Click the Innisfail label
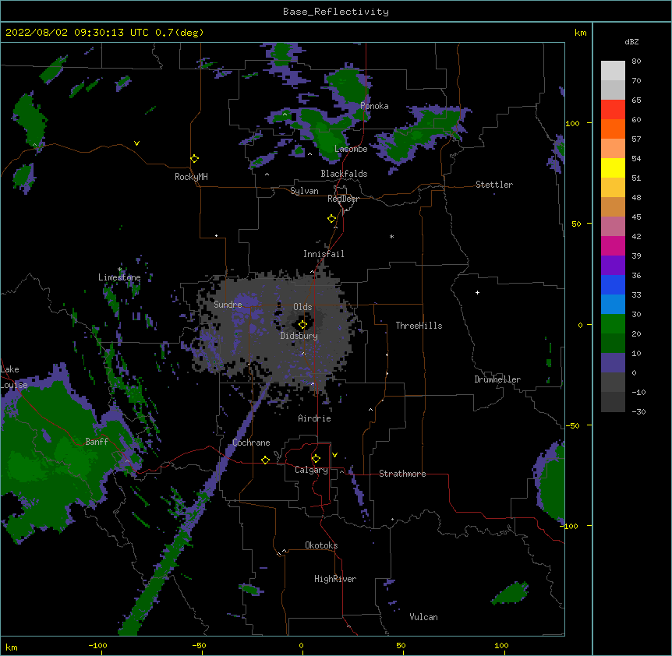Screen dimensions: 672x656 [324, 254]
